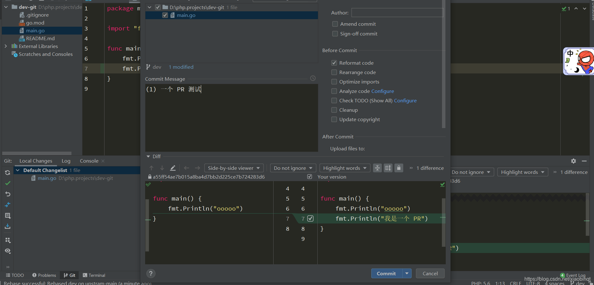Enable the Optimize imports checkbox
Screen dimensions: 594x285
(x=334, y=82)
